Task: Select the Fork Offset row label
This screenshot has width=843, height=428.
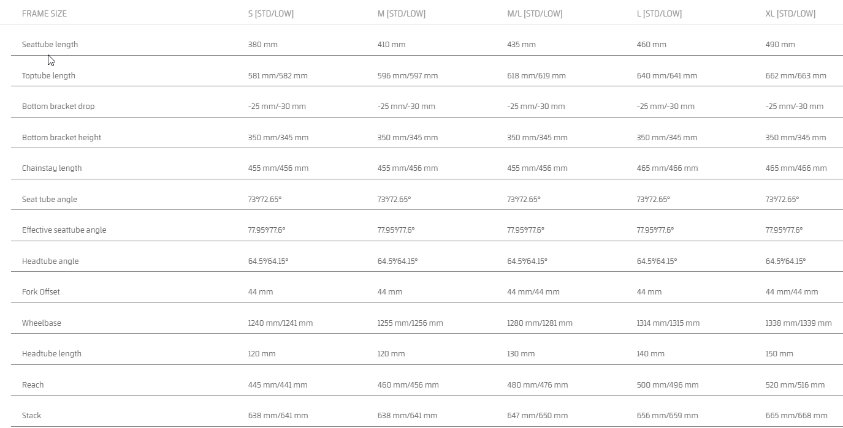Action: click(41, 292)
